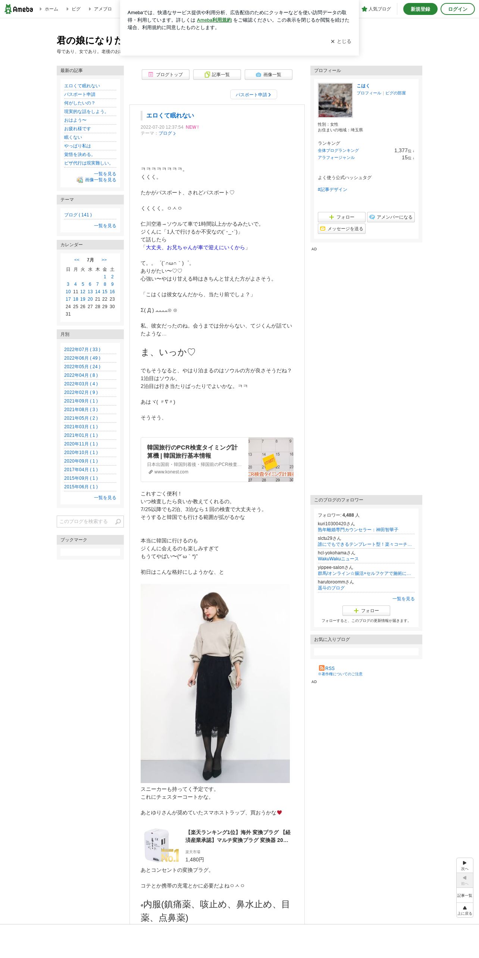Image resolution: width=479 pixels, height=958 pixels.
Task: Open 2022年07月 ( 33 ) archive
Action: point(82,350)
